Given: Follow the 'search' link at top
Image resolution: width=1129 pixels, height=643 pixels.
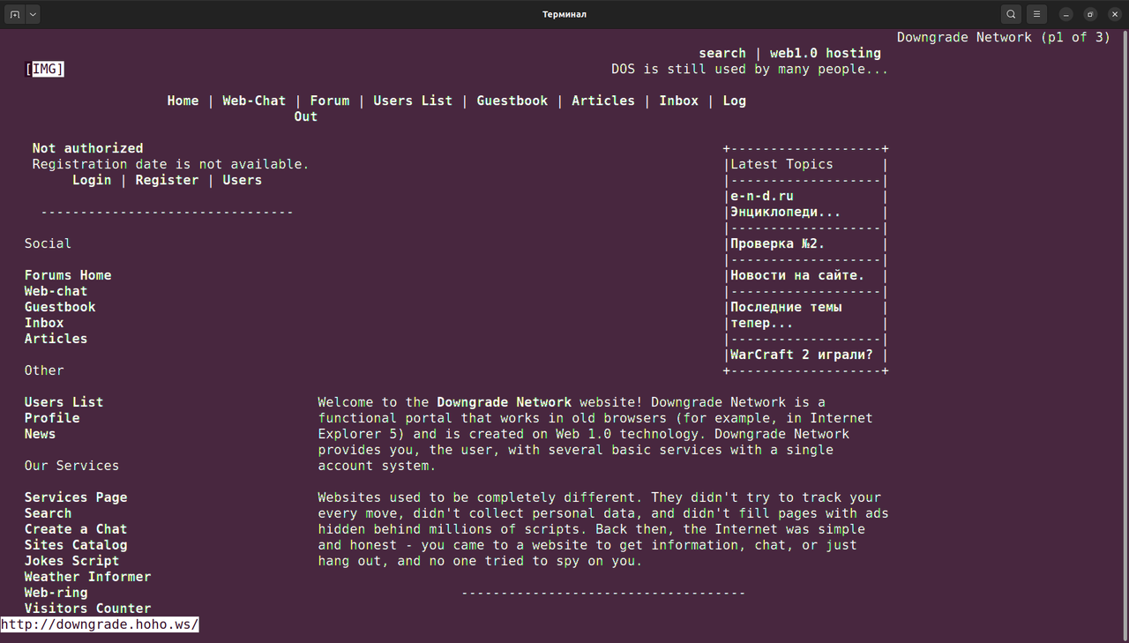Looking at the screenshot, I should click(722, 53).
